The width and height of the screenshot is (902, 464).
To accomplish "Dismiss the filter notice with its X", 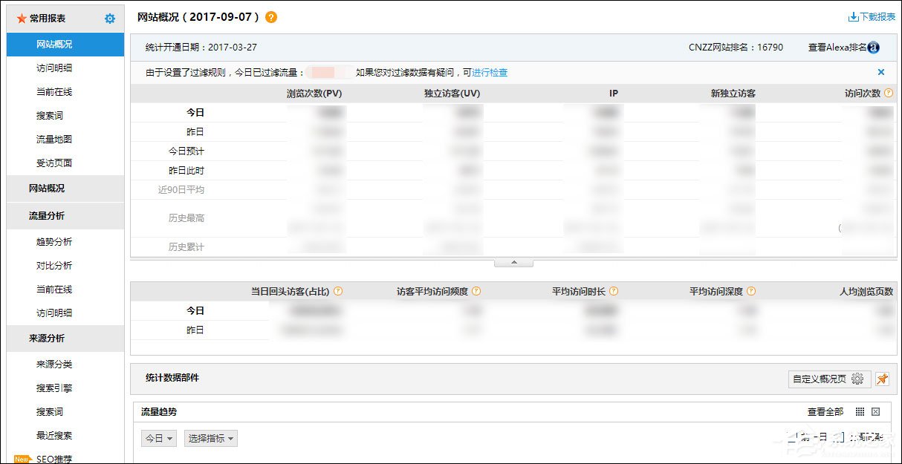I will 880,72.
